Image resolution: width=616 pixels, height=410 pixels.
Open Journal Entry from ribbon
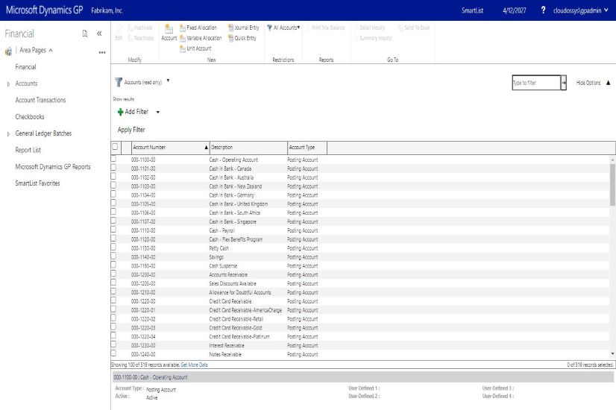coord(244,28)
